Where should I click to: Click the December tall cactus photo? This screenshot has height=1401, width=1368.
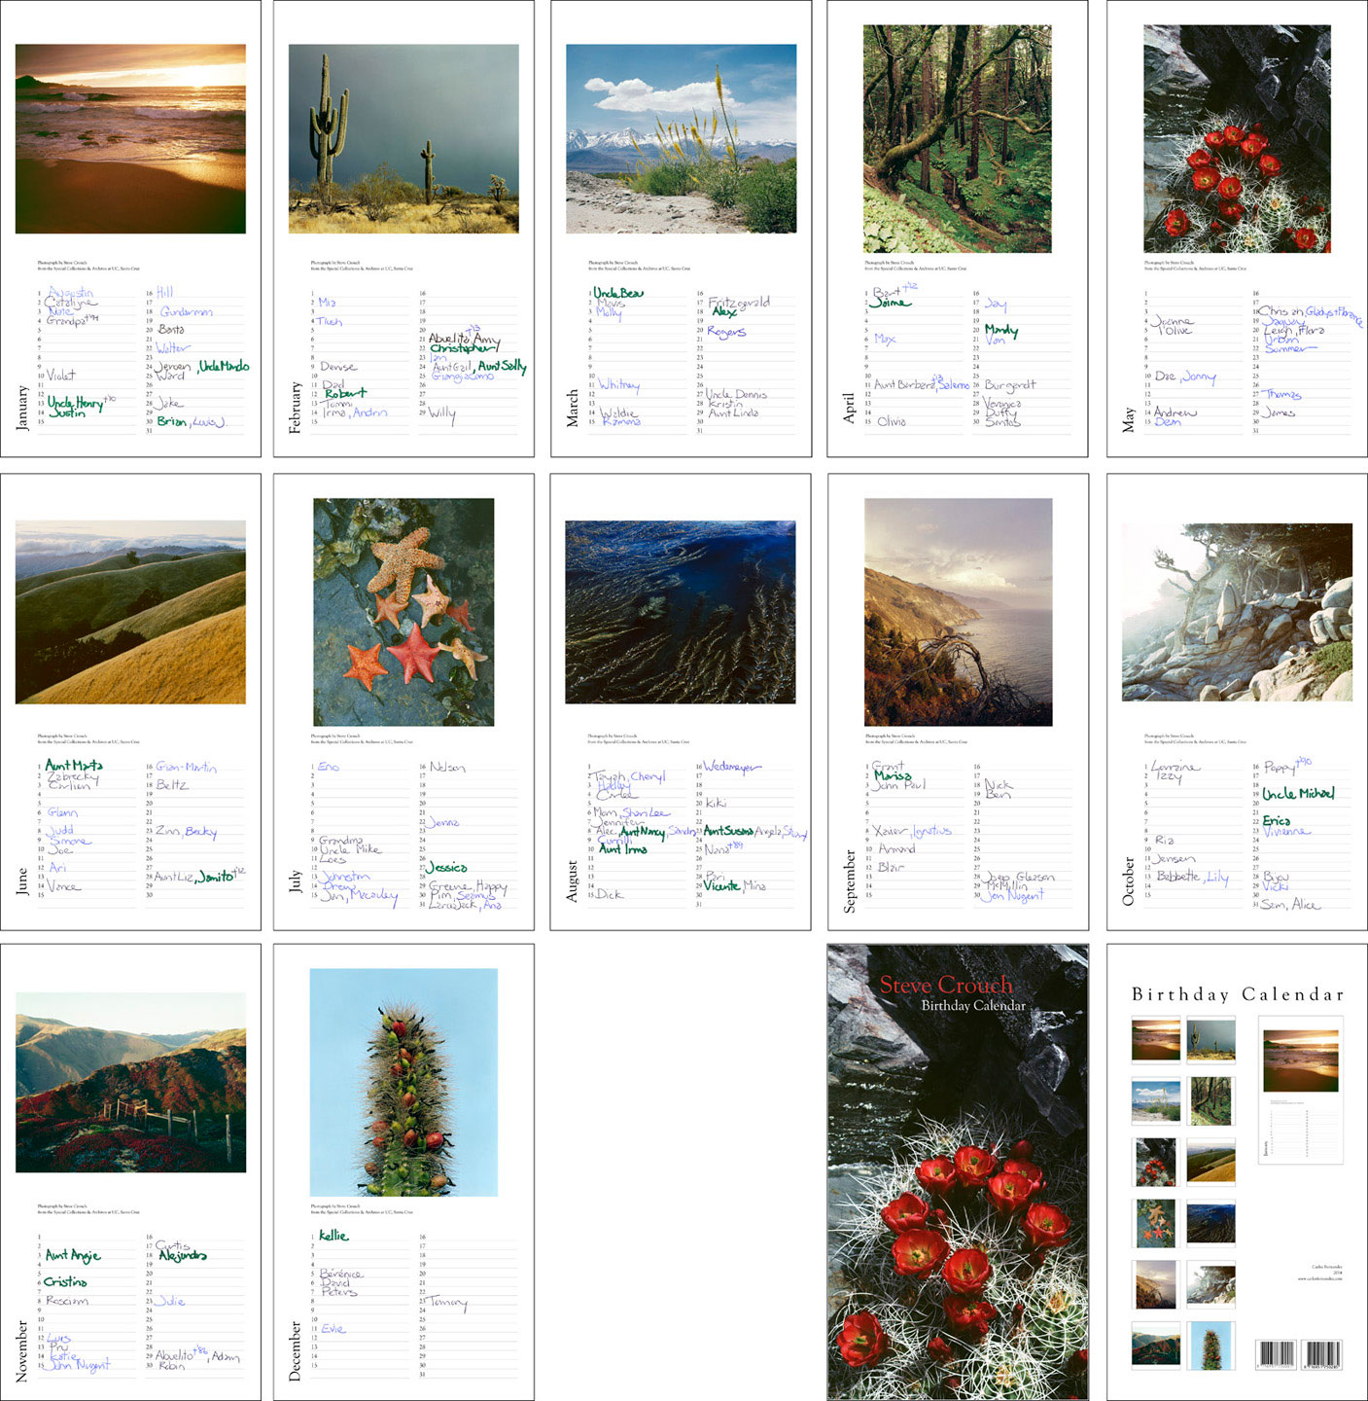[x=403, y=1082]
